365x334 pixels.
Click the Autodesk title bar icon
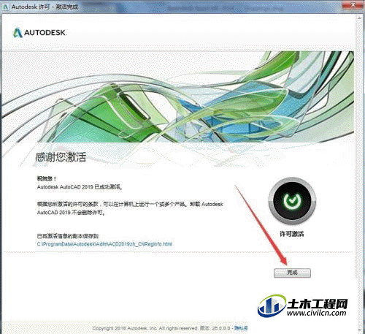click(6, 7)
